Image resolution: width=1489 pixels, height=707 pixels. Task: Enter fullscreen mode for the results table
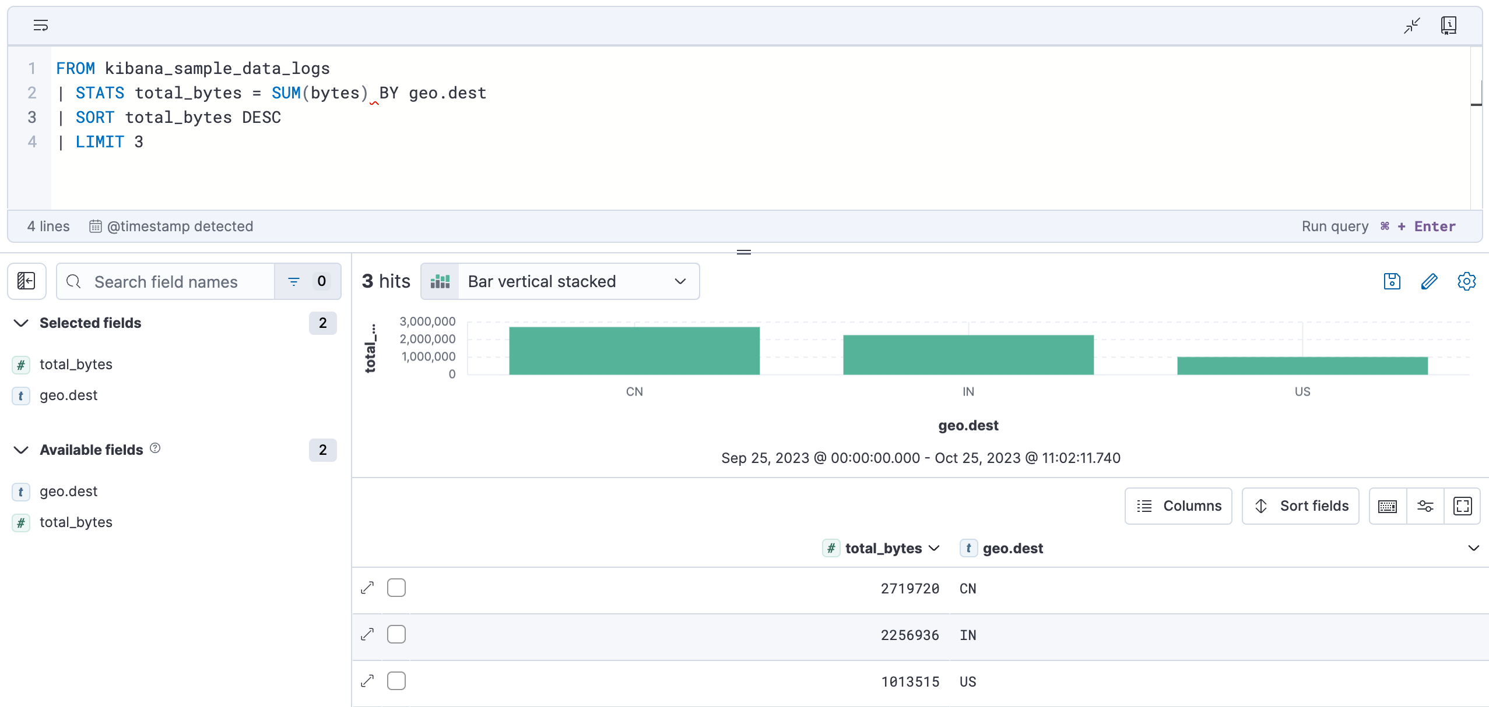pos(1463,505)
